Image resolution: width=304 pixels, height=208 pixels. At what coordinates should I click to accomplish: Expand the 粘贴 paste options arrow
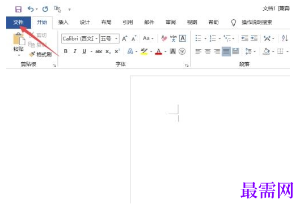click(19, 55)
